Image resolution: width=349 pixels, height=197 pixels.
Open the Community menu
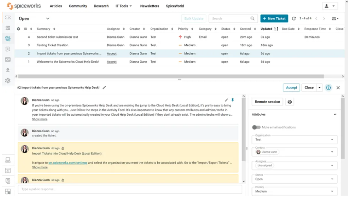tap(78, 6)
